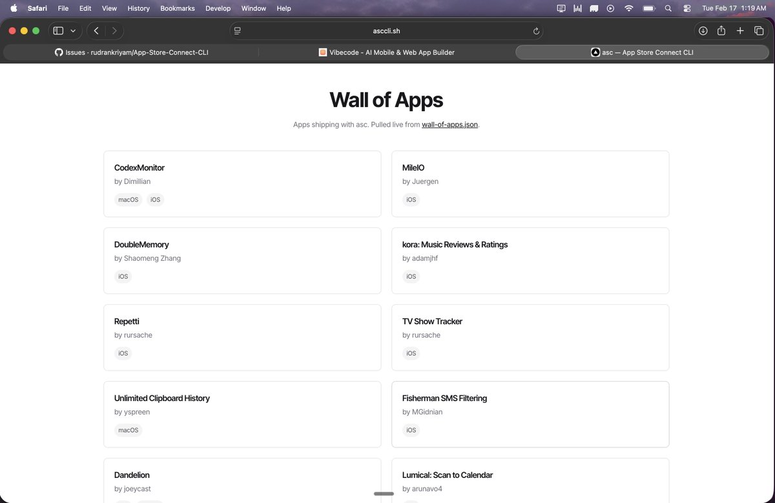Click 'by yspreen' author text
The image size is (775, 503).
tap(132, 412)
